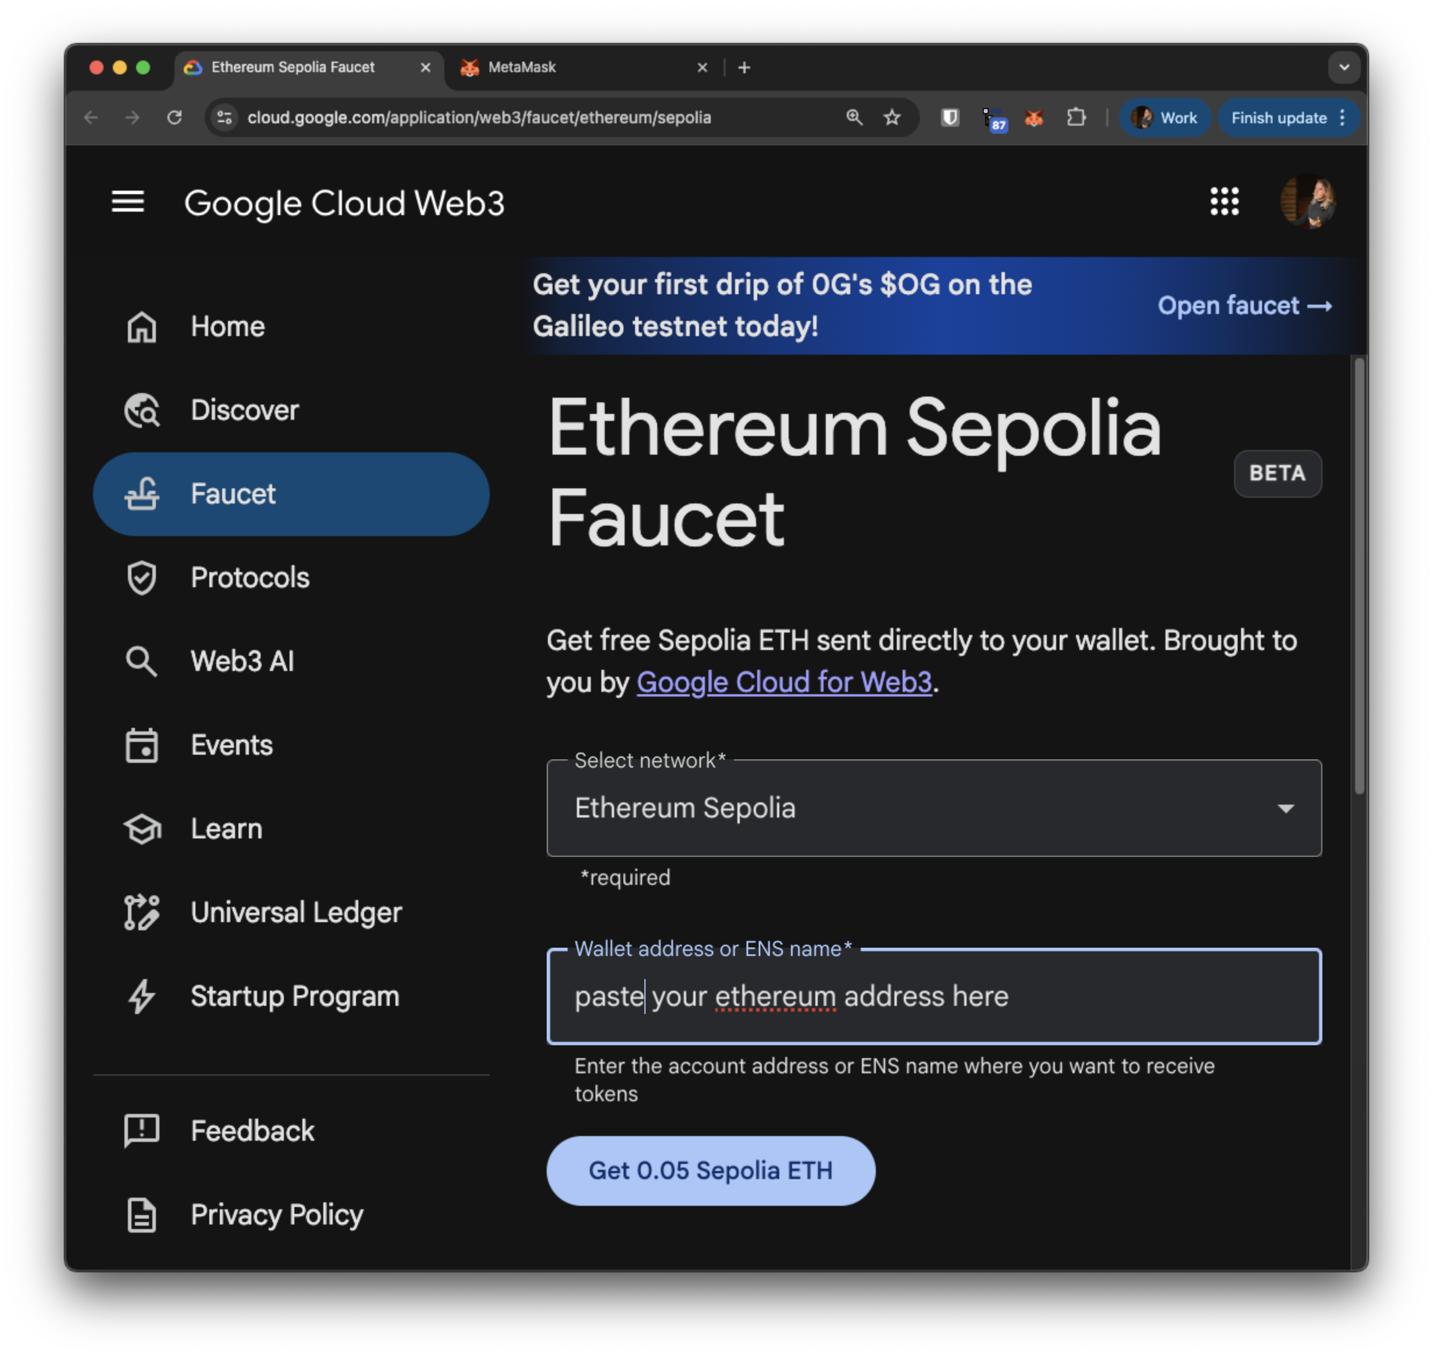Click the Open faucet banner link
The height and width of the screenshot is (1357, 1433).
click(1245, 306)
